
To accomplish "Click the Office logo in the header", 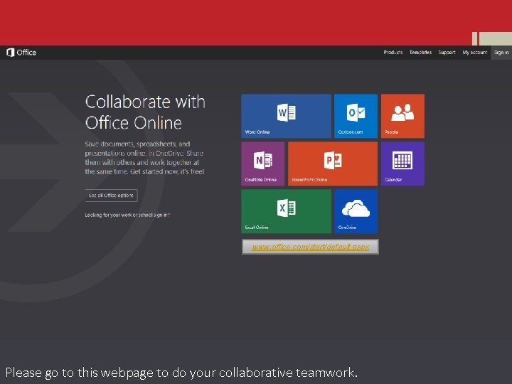I will pyautogui.click(x=21, y=52).
